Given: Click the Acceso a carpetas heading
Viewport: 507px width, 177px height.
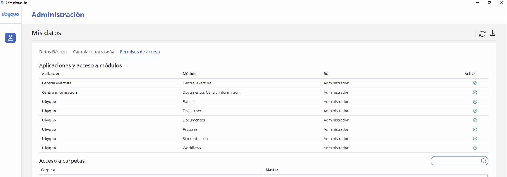Looking at the screenshot, I should (x=62, y=161).
